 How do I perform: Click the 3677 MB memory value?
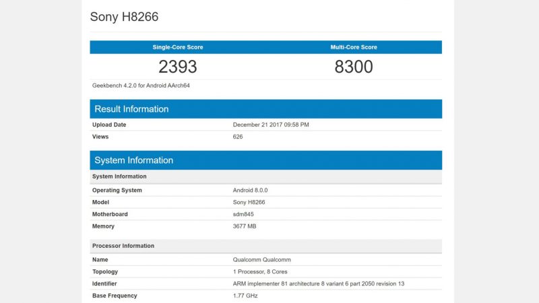click(x=245, y=226)
